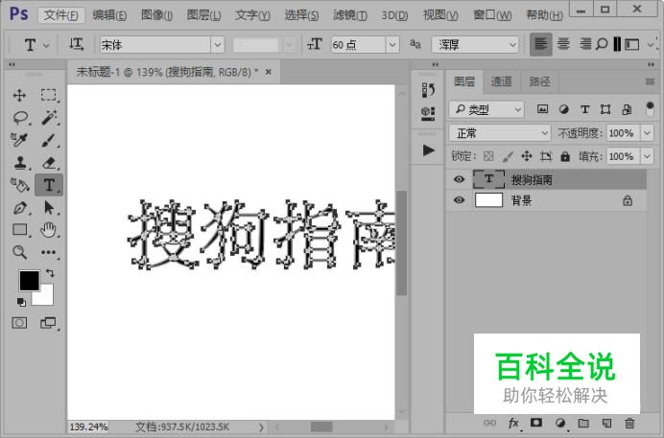Select the Rectangular Marquee tool
Viewport: 664px width, 438px height.
tap(49, 95)
